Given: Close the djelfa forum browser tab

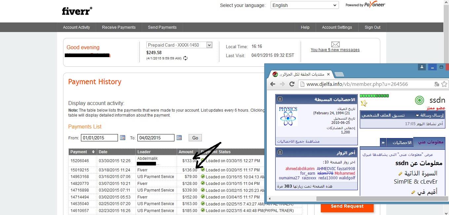Looking at the screenshot, I should tap(328, 74).
